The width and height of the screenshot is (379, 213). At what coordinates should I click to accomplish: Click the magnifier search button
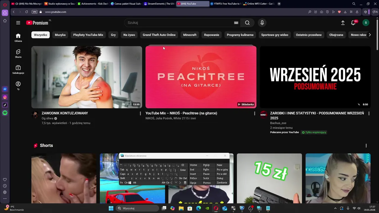247,23
